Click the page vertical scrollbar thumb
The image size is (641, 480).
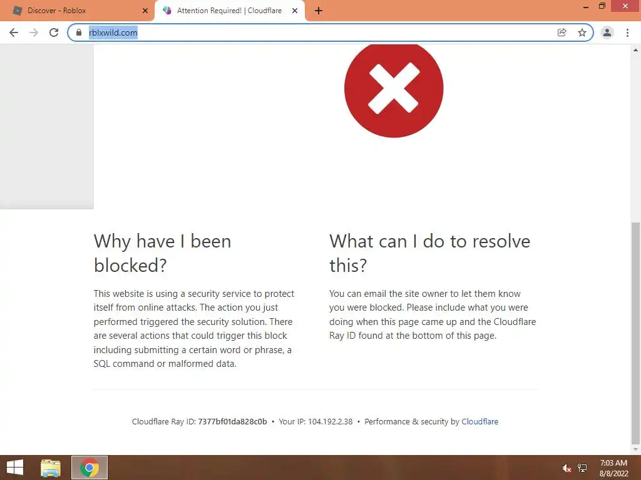pyautogui.click(x=635, y=332)
